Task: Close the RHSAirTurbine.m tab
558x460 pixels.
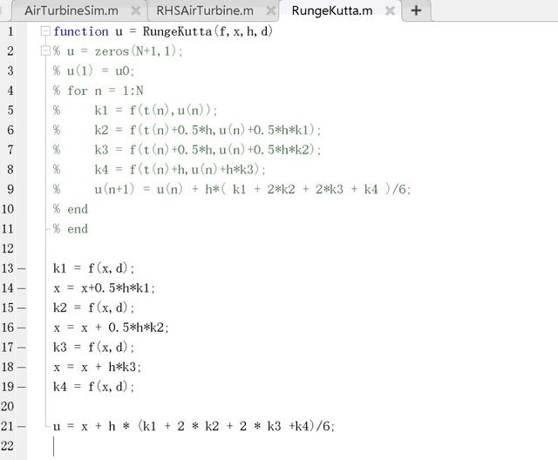Action: point(271,11)
